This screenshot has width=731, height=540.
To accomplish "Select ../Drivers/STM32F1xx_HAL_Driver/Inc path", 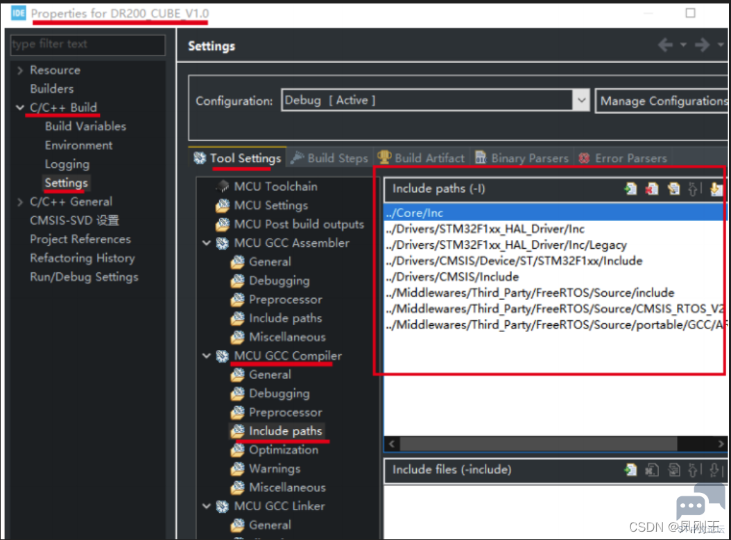I will pos(555,229).
